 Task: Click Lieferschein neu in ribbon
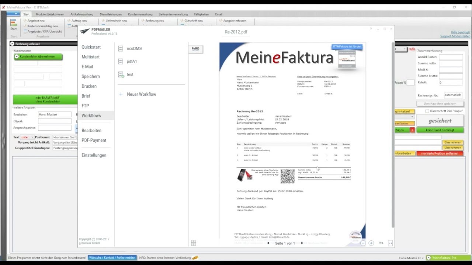[114, 21]
